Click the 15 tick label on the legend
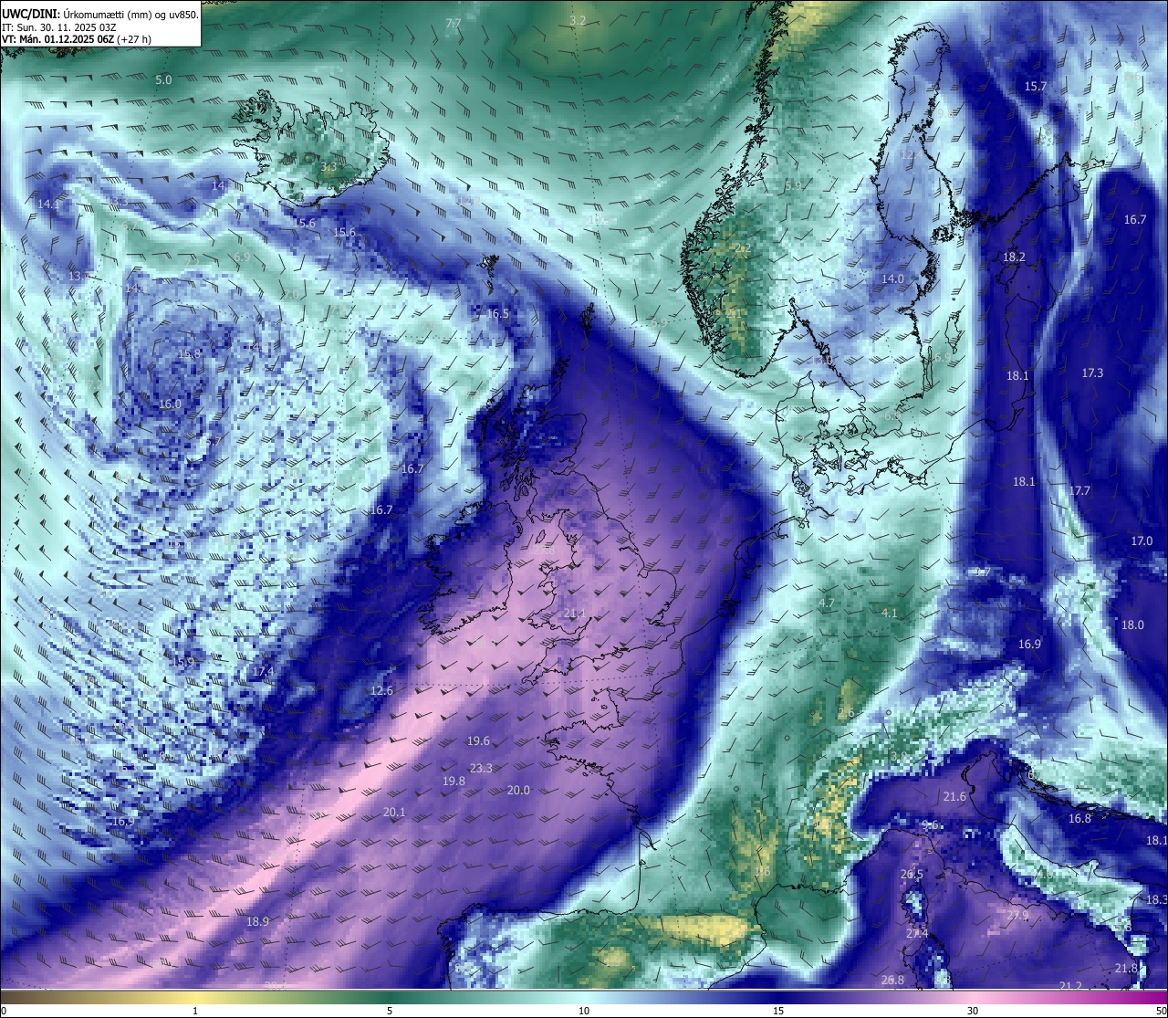 [x=778, y=1011]
